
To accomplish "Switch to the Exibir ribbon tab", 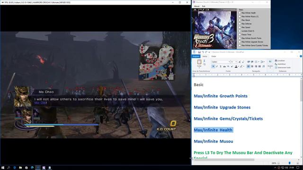I will pyautogui.click(x=214, y=56).
